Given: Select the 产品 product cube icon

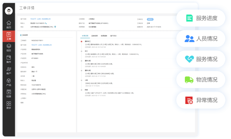Looking at the screenshot, I should pos(9,82).
